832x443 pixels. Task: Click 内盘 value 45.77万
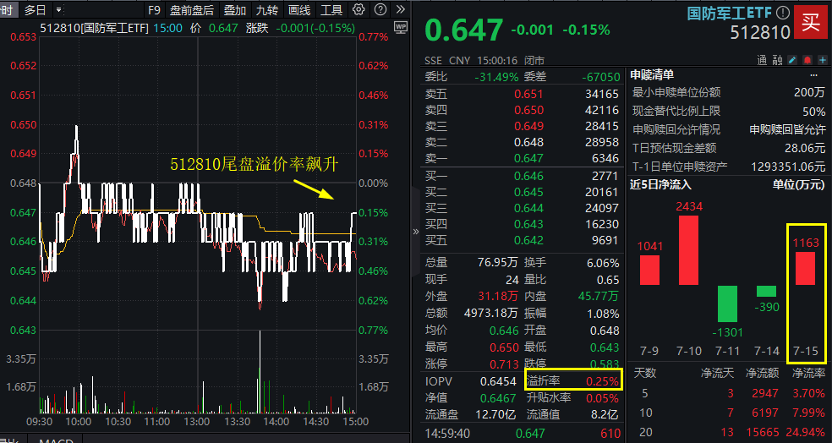pos(598,296)
